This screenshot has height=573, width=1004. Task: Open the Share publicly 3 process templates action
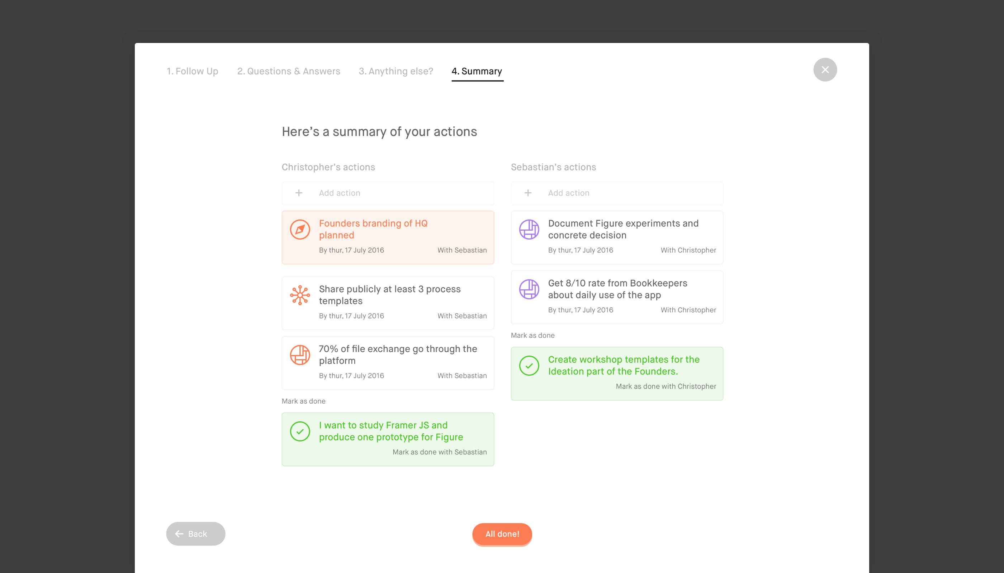389,295
